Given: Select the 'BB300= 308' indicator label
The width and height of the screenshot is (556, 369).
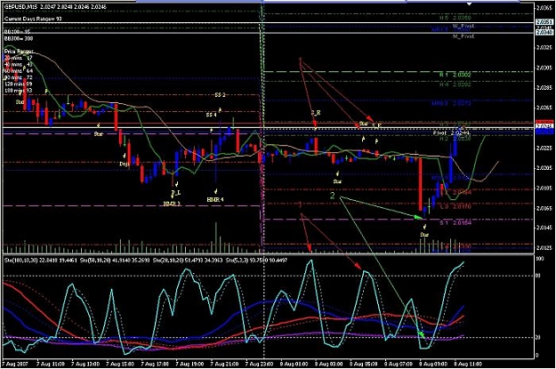Looking at the screenshot, I should point(19,38).
